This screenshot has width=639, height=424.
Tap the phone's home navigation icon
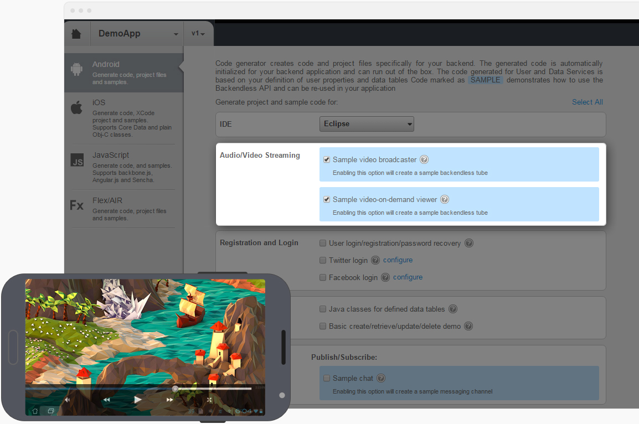click(x=35, y=411)
